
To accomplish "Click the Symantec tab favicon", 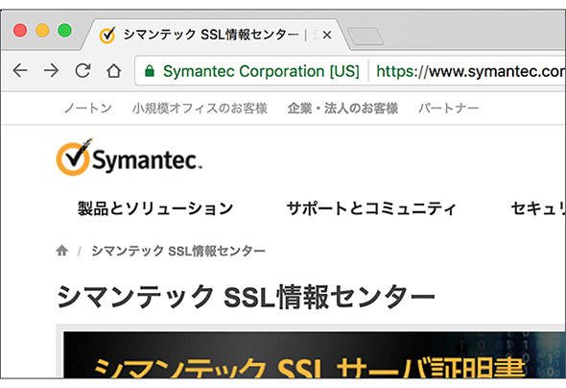I will (x=107, y=35).
